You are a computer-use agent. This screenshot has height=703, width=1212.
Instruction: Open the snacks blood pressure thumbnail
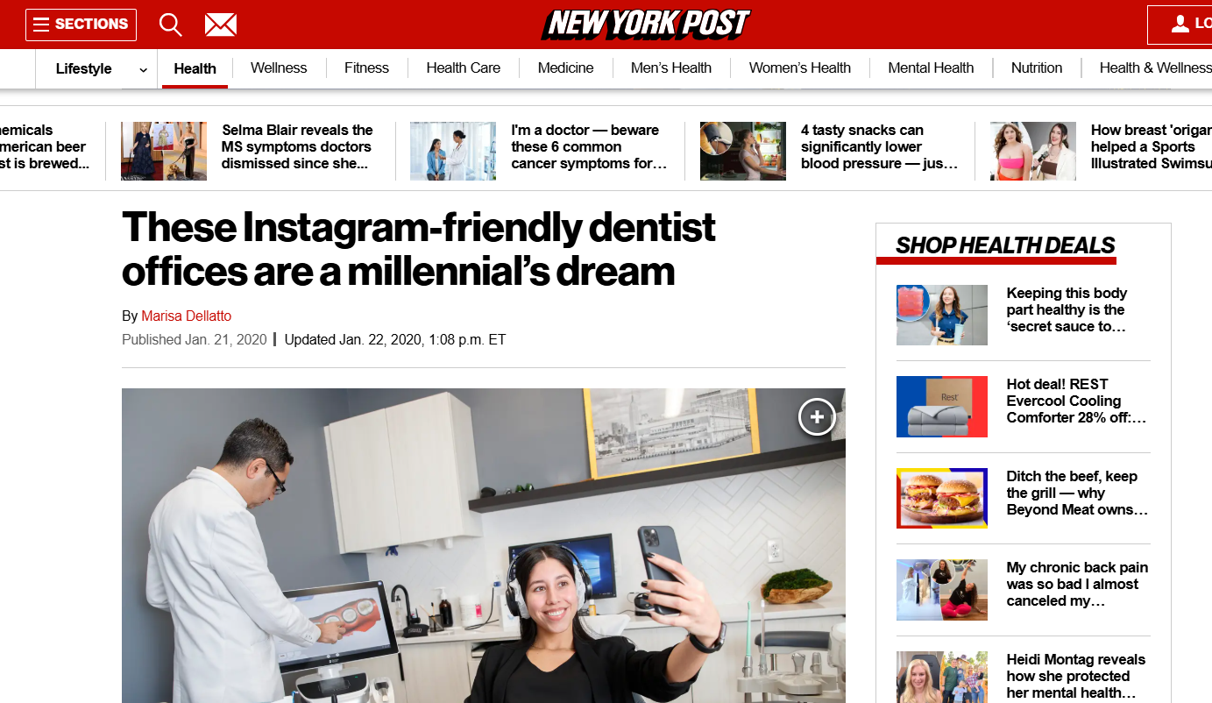tap(743, 151)
